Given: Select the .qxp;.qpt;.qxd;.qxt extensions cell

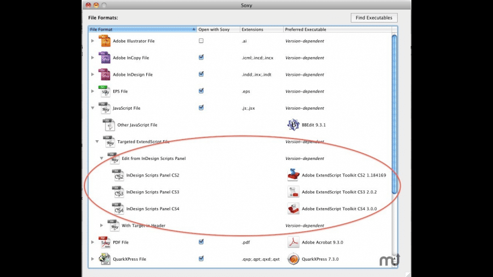Looking at the screenshot, I should point(261,259).
